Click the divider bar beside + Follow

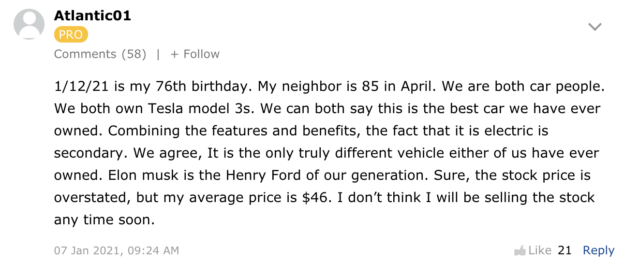158,54
